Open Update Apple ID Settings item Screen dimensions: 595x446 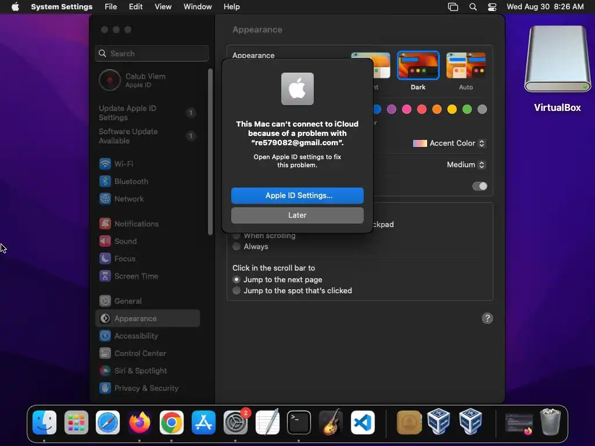[x=148, y=113]
